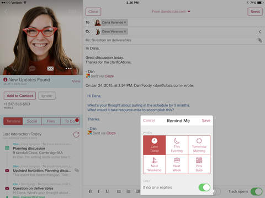
Task: Select the Later Today reminder option
Action: point(154,145)
